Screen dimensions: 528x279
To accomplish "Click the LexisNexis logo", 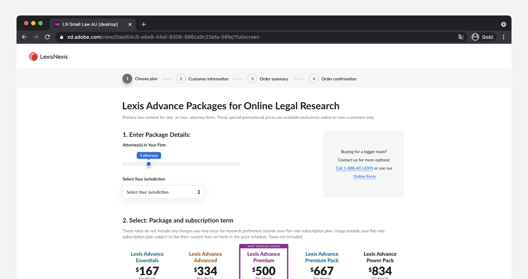I will (x=48, y=57).
